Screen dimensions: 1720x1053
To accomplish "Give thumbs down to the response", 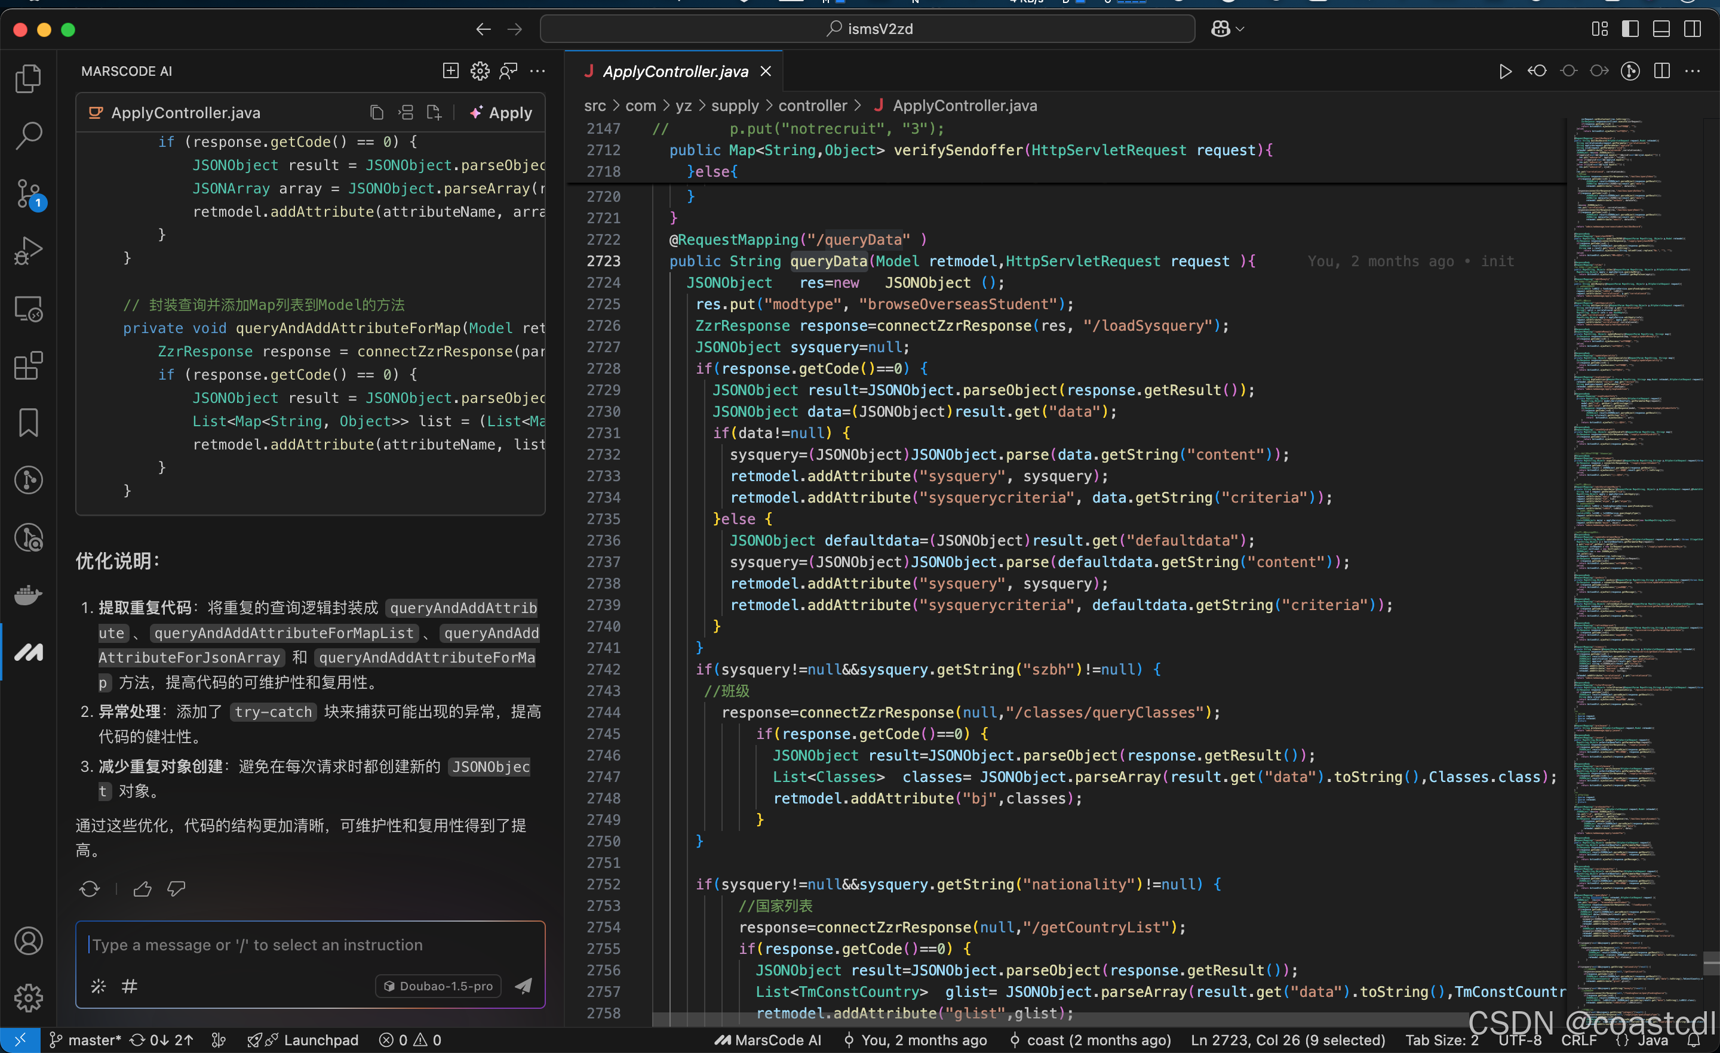I will [176, 888].
